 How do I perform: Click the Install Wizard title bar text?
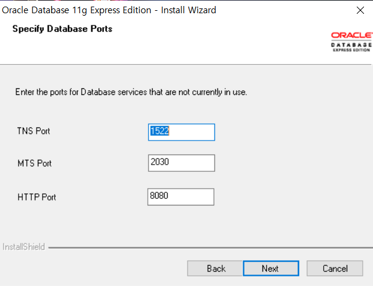point(109,10)
